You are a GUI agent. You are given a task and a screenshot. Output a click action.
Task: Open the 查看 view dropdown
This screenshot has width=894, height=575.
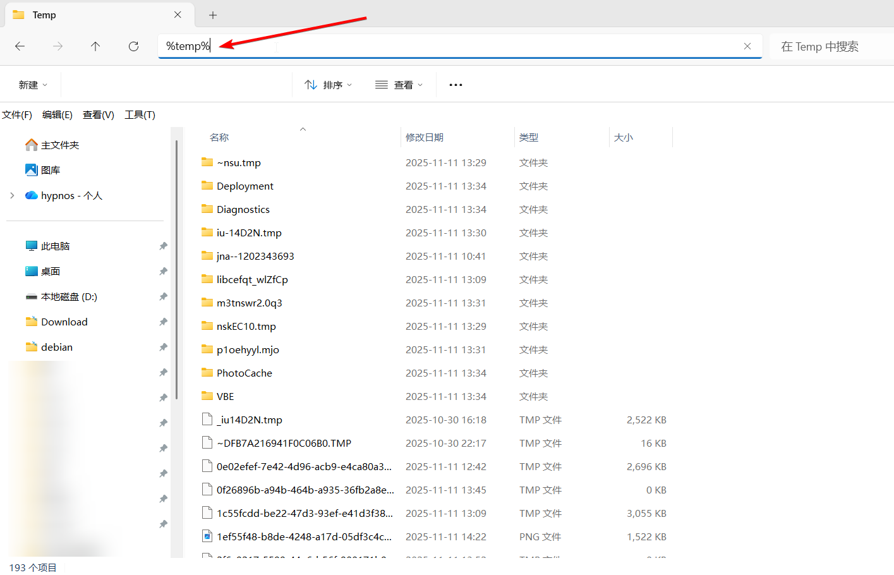point(399,85)
